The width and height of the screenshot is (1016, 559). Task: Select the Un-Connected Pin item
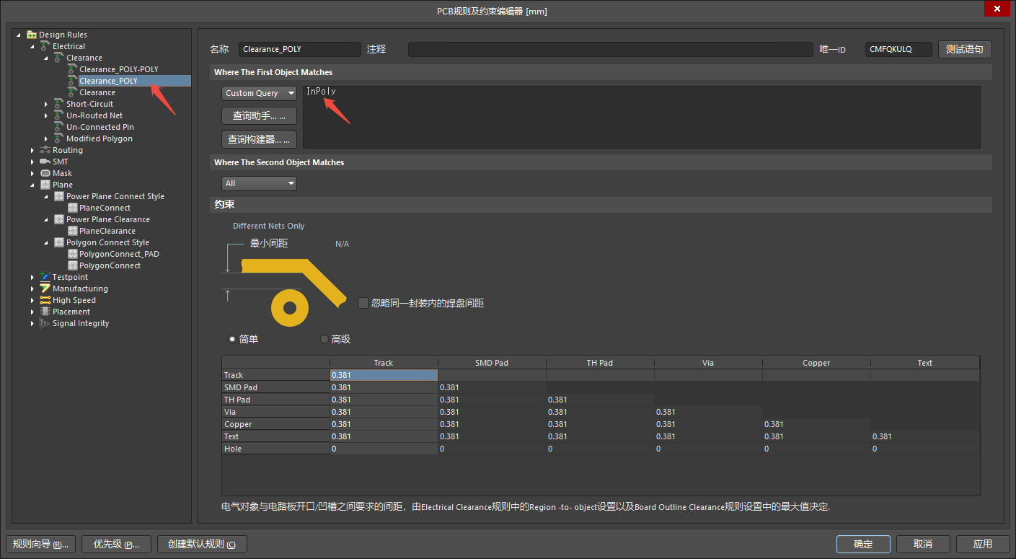(100, 127)
